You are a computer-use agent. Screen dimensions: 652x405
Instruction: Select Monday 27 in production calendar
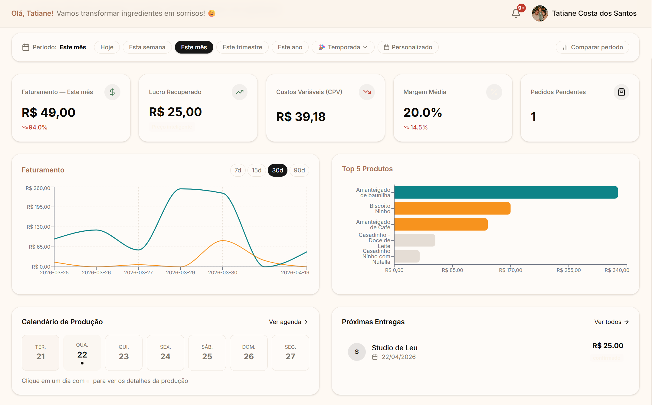pyautogui.click(x=290, y=353)
